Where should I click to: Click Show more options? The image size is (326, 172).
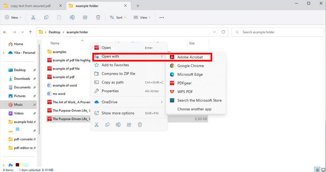pos(129,113)
